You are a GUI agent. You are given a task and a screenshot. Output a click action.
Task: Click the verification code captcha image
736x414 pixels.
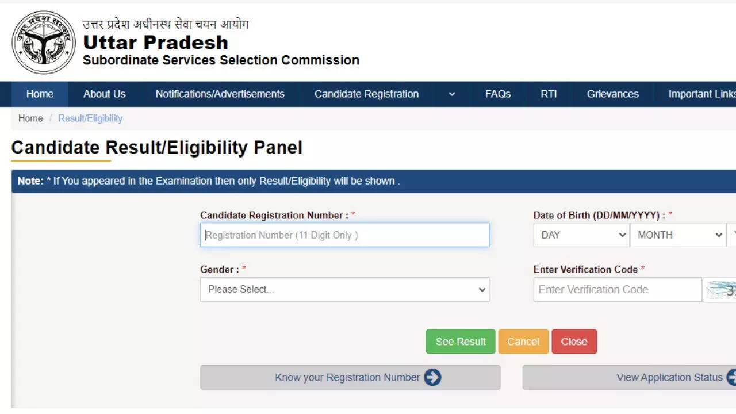(x=720, y=290)
